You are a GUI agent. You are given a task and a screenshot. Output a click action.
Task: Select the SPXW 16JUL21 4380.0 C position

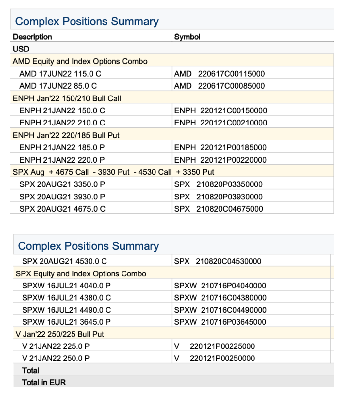click(x=66, y=298)
